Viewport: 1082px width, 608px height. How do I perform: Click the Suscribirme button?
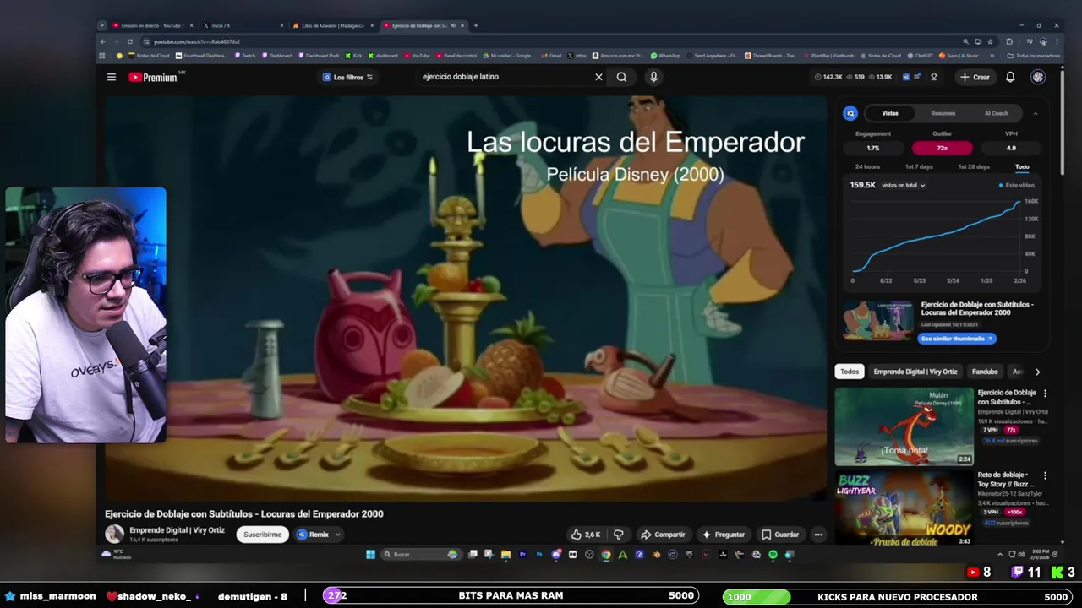click(263, 535)
